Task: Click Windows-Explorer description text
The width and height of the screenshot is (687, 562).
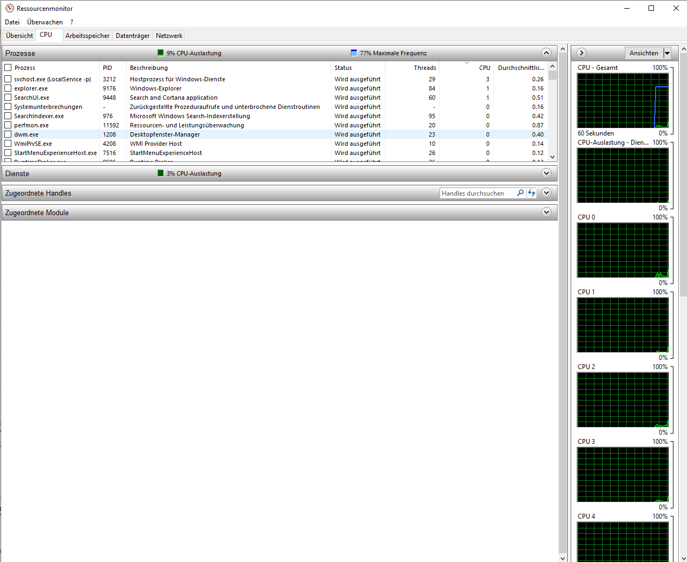Action: (x=155, y=88)
